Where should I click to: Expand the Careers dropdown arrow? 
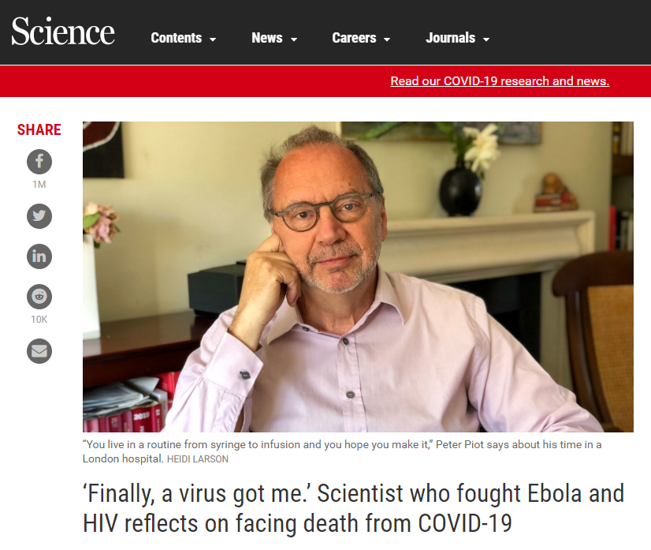(387, 39)
